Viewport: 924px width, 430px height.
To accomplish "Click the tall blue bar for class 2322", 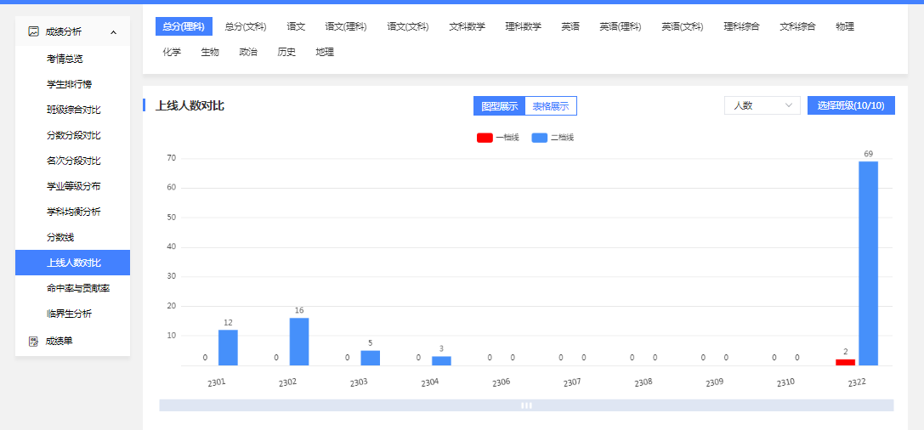I will click(x=869, y=263).
